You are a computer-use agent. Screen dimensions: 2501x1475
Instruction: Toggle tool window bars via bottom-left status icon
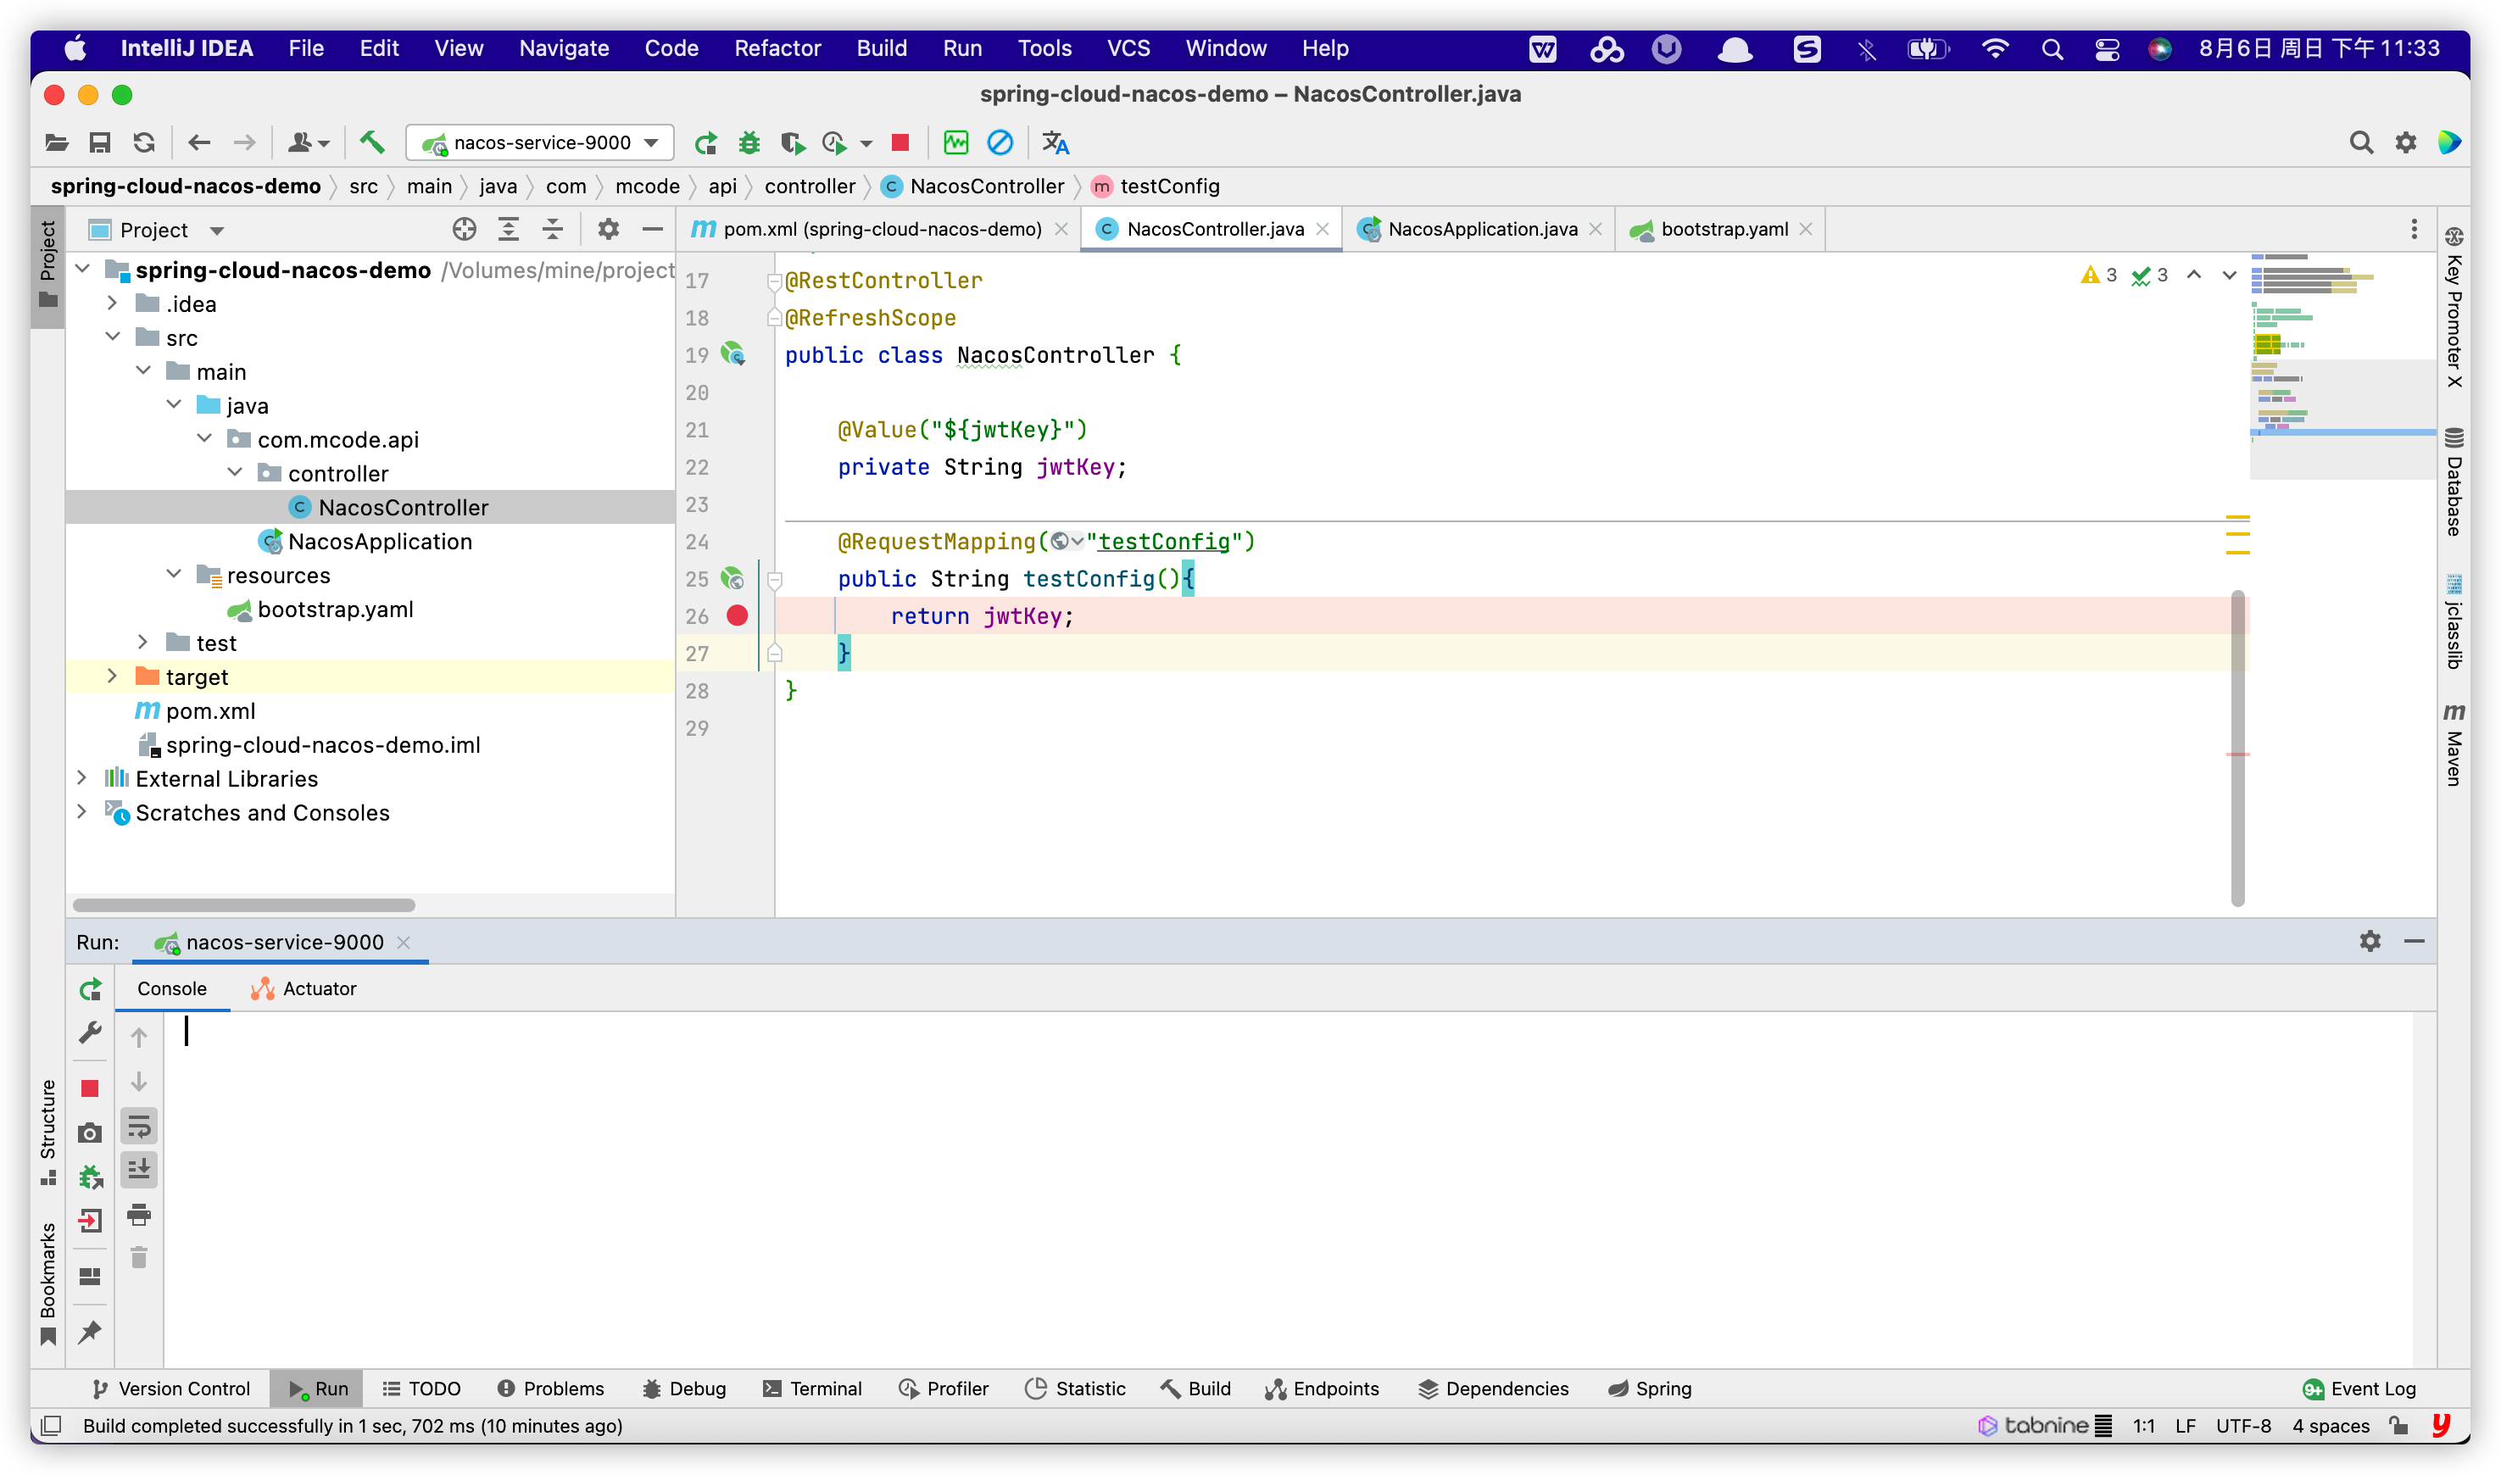tap(51, 1427)
